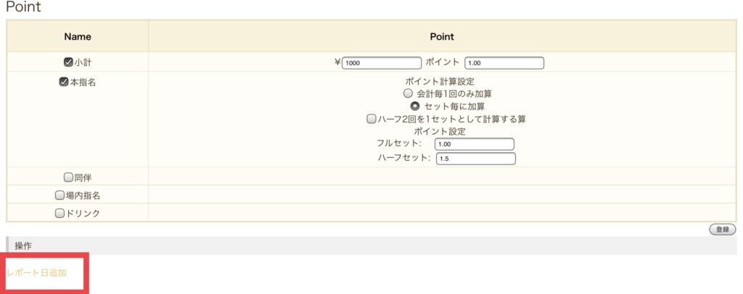Click the Name column header

click(78, 36)
